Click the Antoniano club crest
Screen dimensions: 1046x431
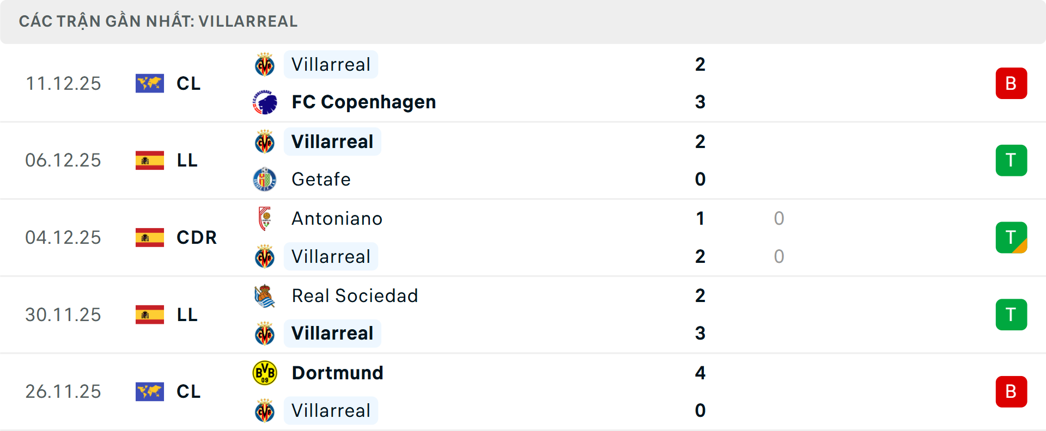pyautogui.click(x=265, y=218)
